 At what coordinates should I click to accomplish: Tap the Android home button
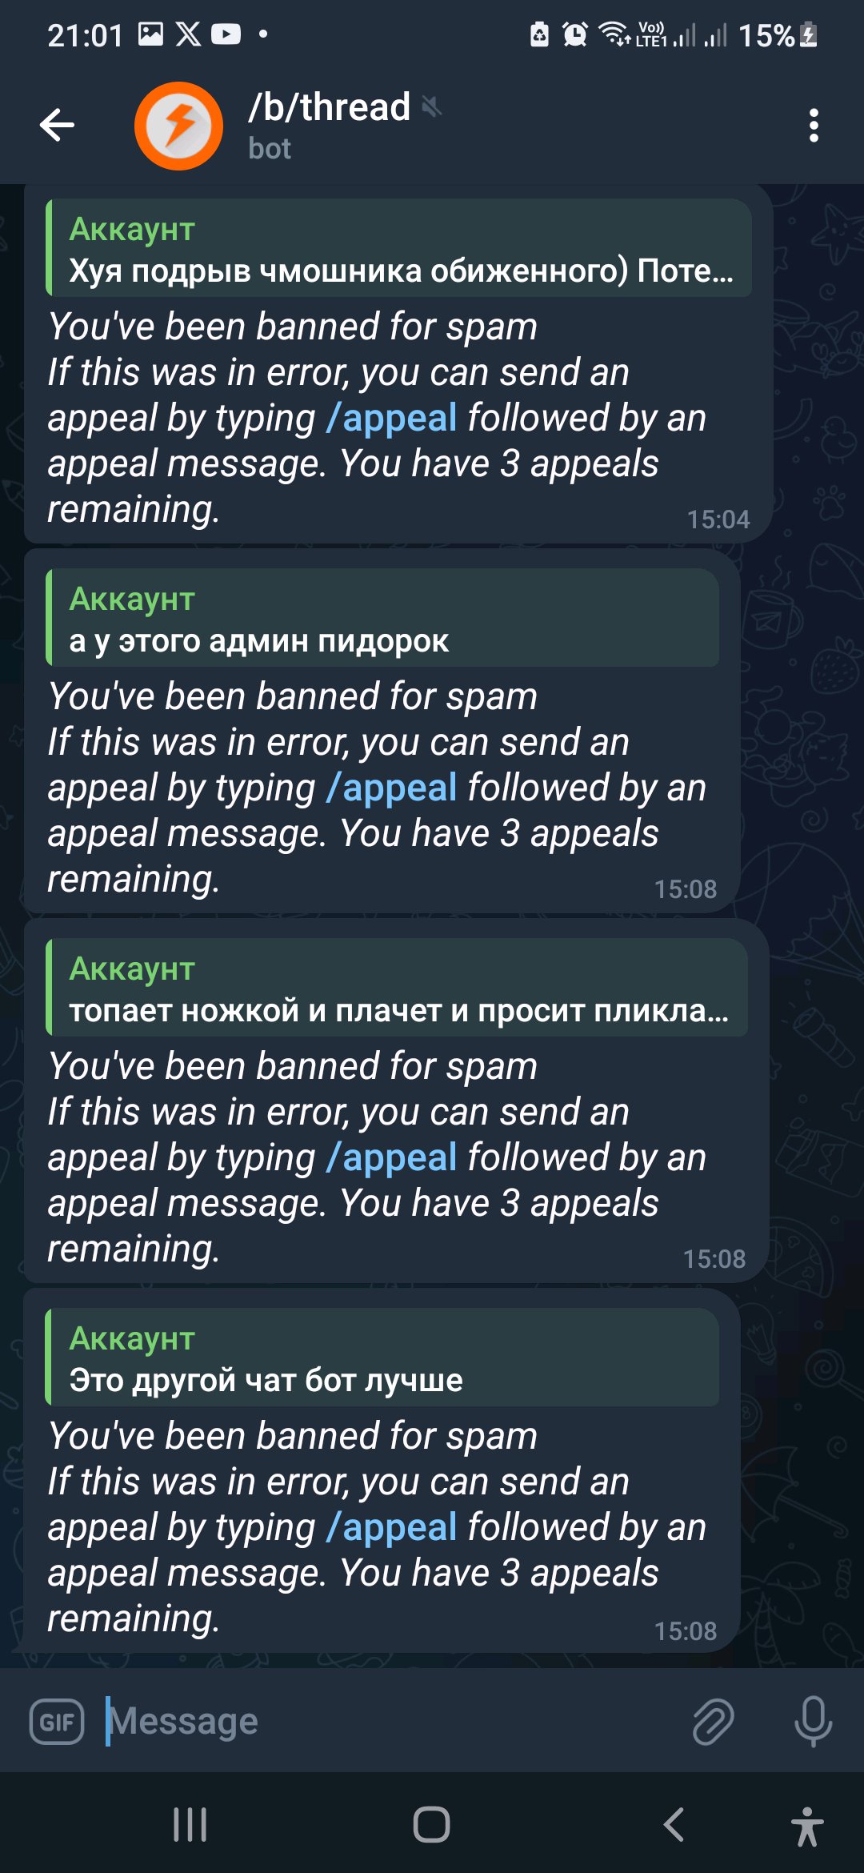point(431,1825)
